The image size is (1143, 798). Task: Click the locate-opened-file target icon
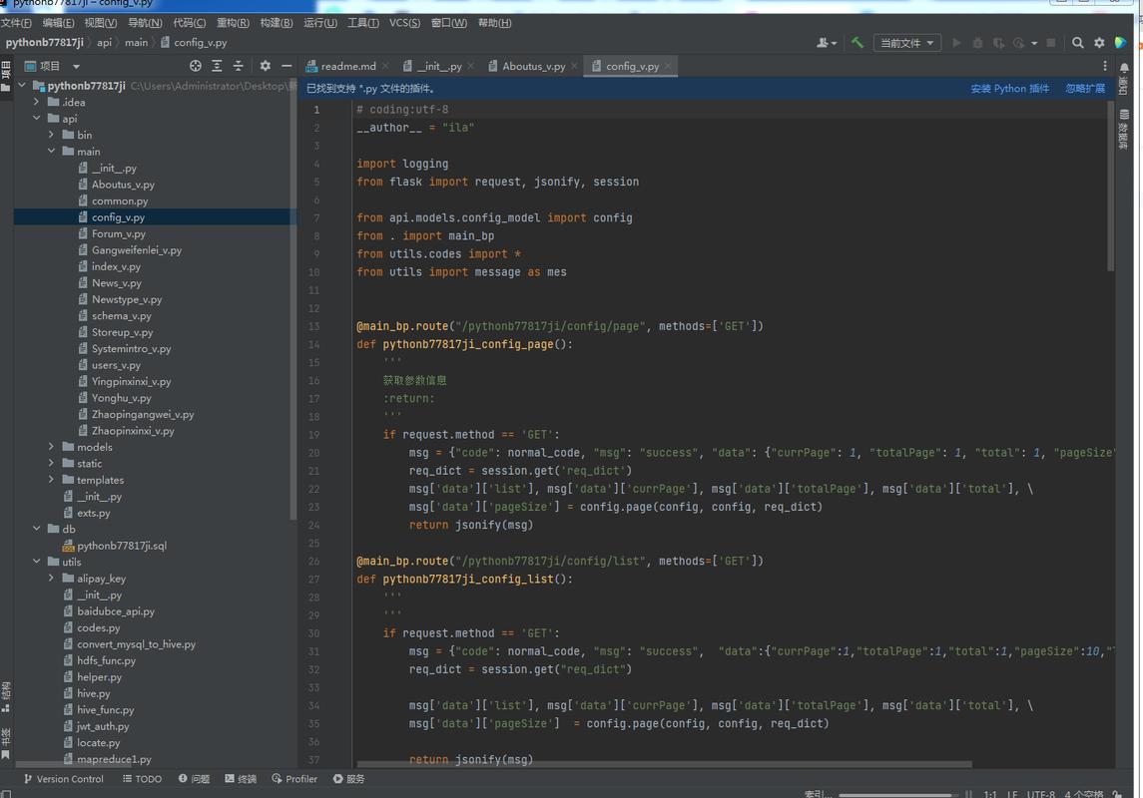[x=196, y=66]
